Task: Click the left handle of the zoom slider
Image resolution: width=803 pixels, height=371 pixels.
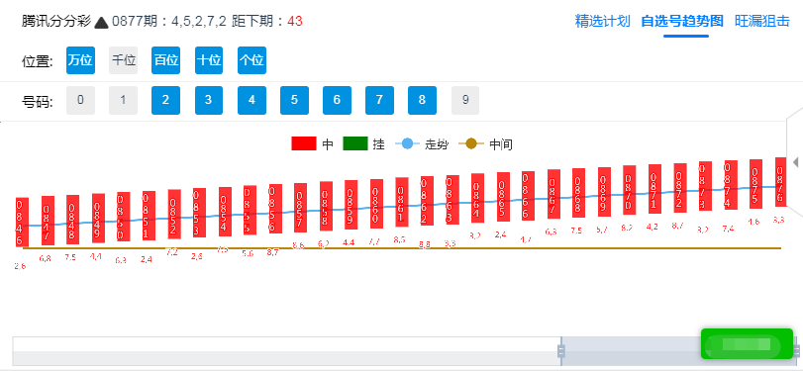Action: 561,351
